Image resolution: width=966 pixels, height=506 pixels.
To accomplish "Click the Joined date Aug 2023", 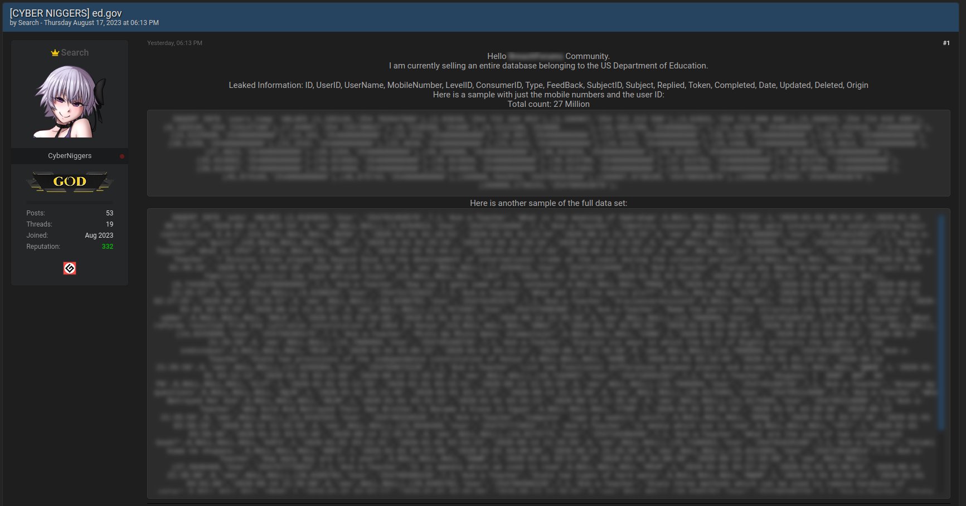I will pyautogui.click(x=99, y=235).
